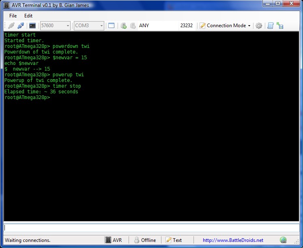
Task: Open the COM3 port dropdown
Action: pos(89,26)
